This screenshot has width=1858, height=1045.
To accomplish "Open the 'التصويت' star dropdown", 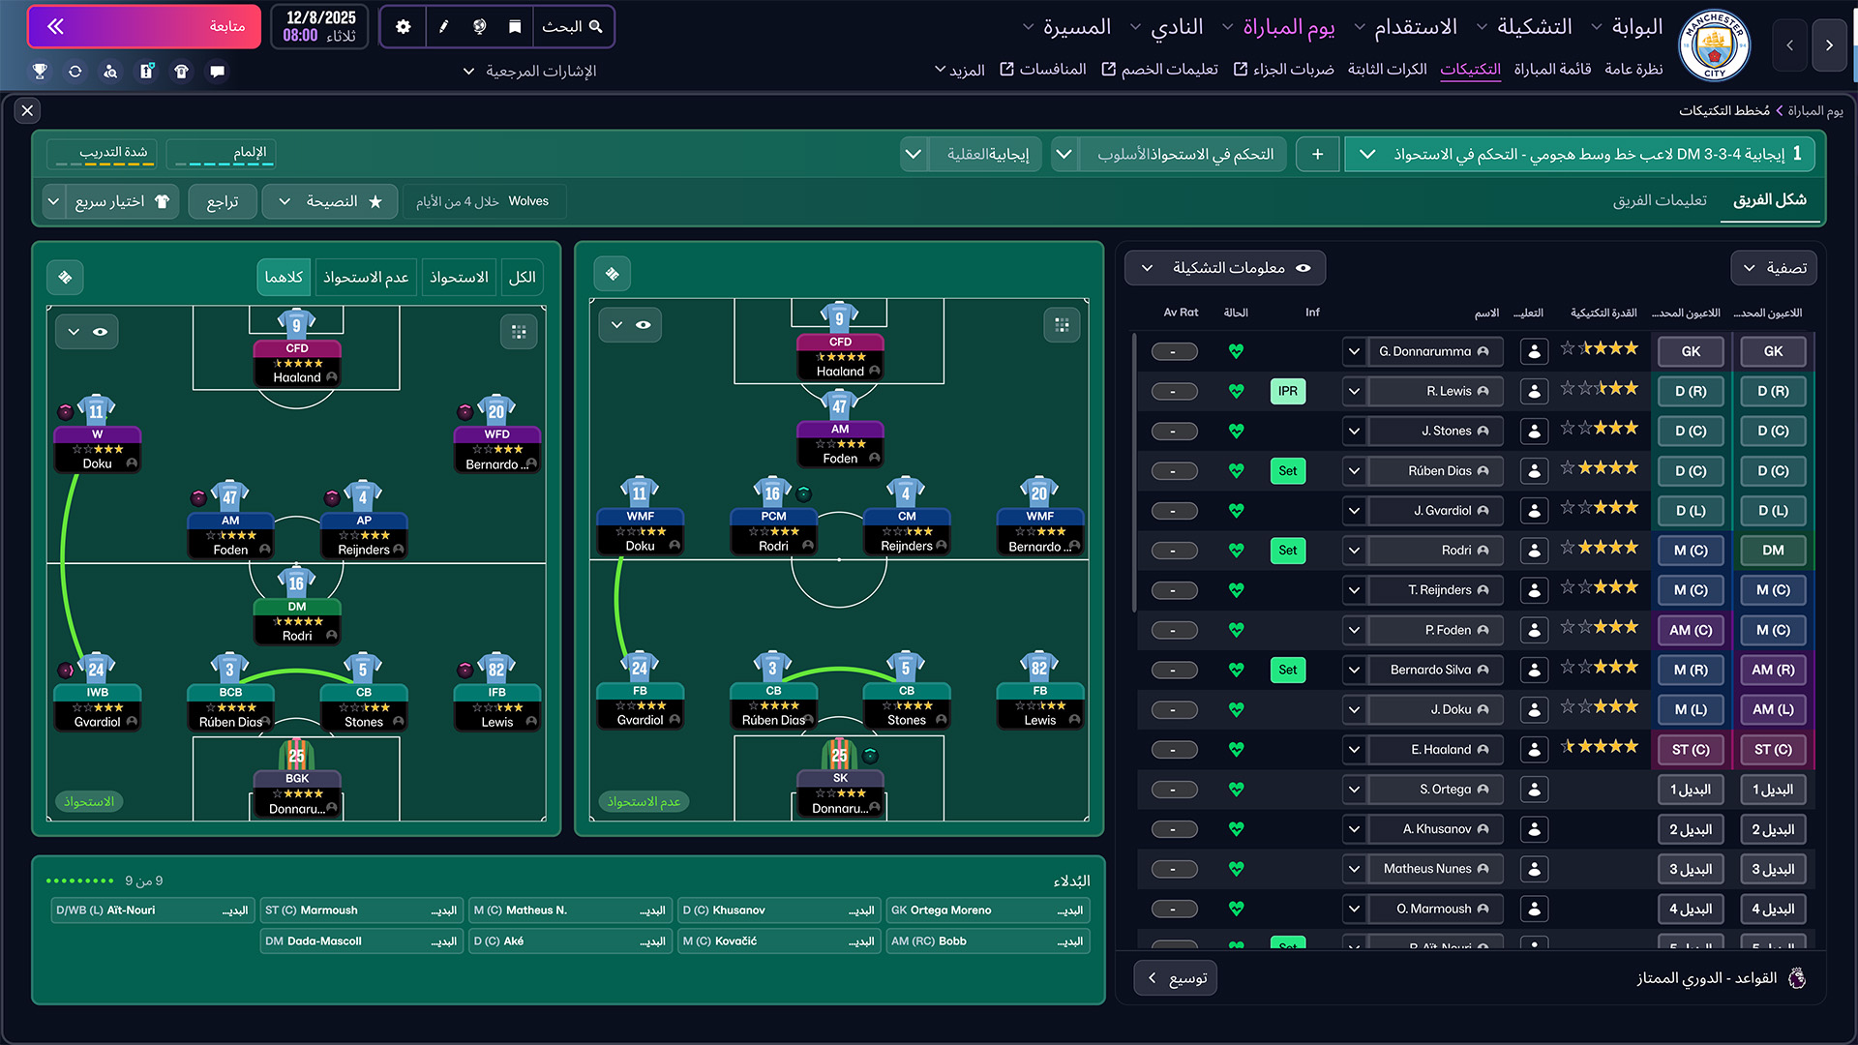I will (x=330, y=201).
